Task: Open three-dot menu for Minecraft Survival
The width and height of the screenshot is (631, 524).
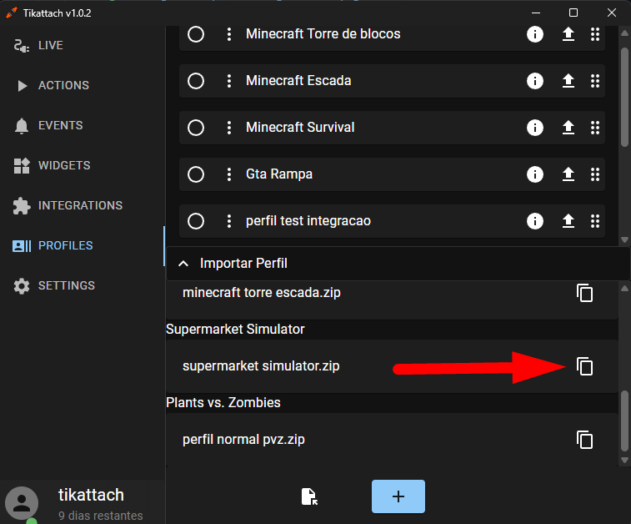Action: 229,128
